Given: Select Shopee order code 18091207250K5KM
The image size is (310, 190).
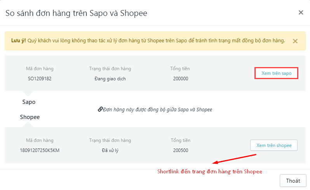Looking at the screenshot, I should (40, 150).
